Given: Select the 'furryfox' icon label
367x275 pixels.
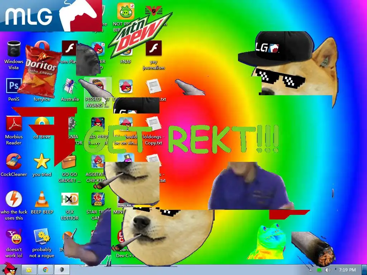Looking at the screenshot, I should pyautogui.click(x=42, y=99).
